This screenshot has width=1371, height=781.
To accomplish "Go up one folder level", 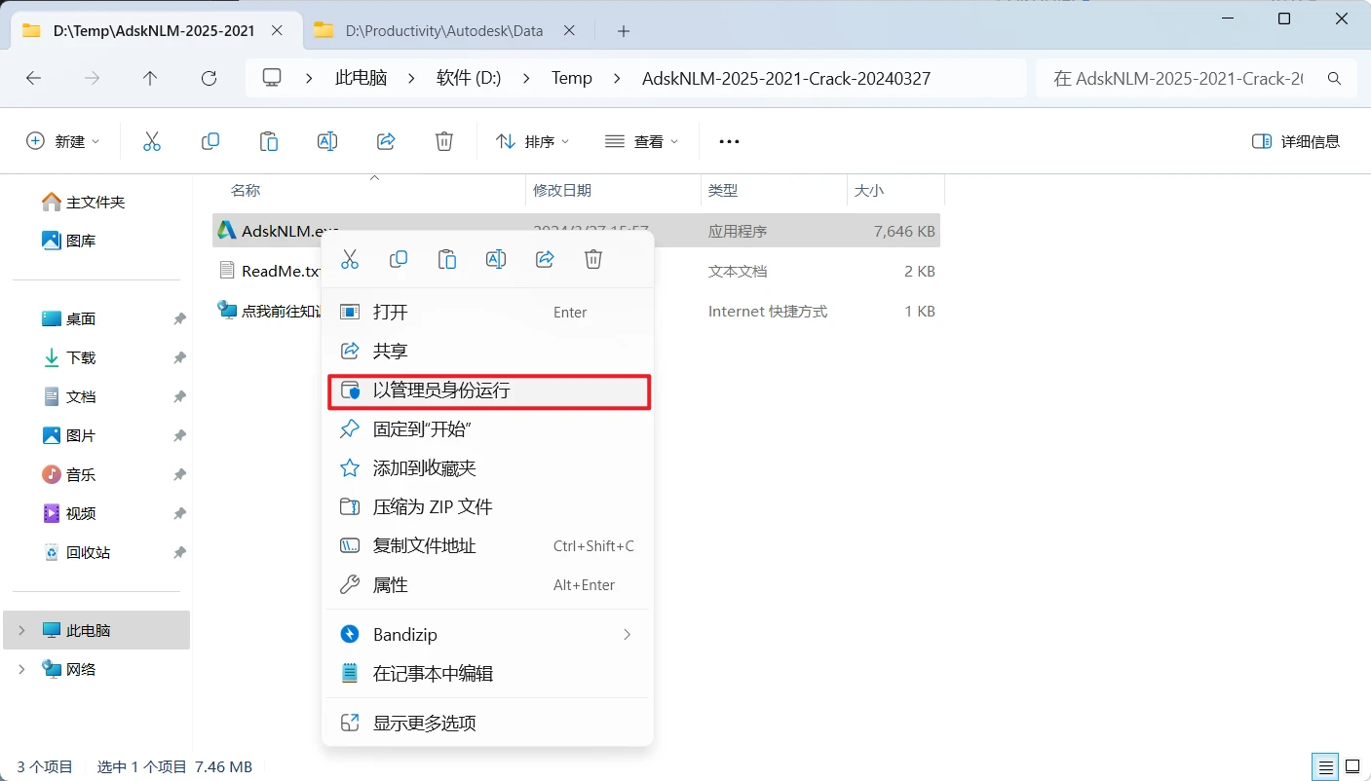I will click(150, 78).
